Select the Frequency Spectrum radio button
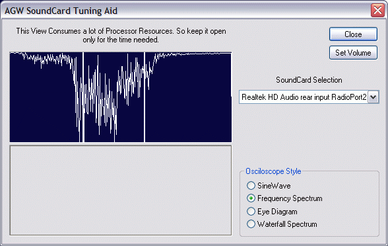 pos(251,198)
